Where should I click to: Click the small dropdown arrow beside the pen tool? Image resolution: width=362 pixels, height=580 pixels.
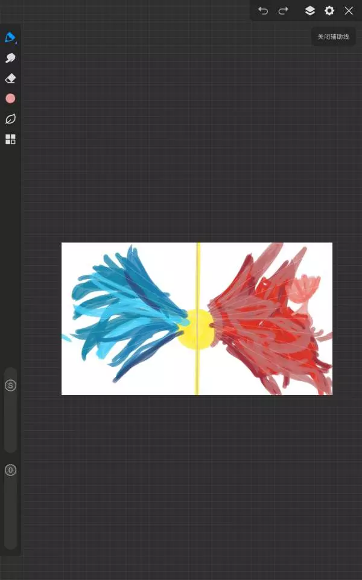coord(16,43)
